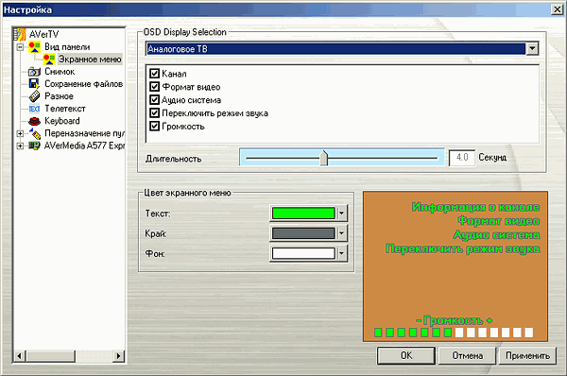Select Аудио система checkbox item
567x376 pixels.
click(154, 100)
